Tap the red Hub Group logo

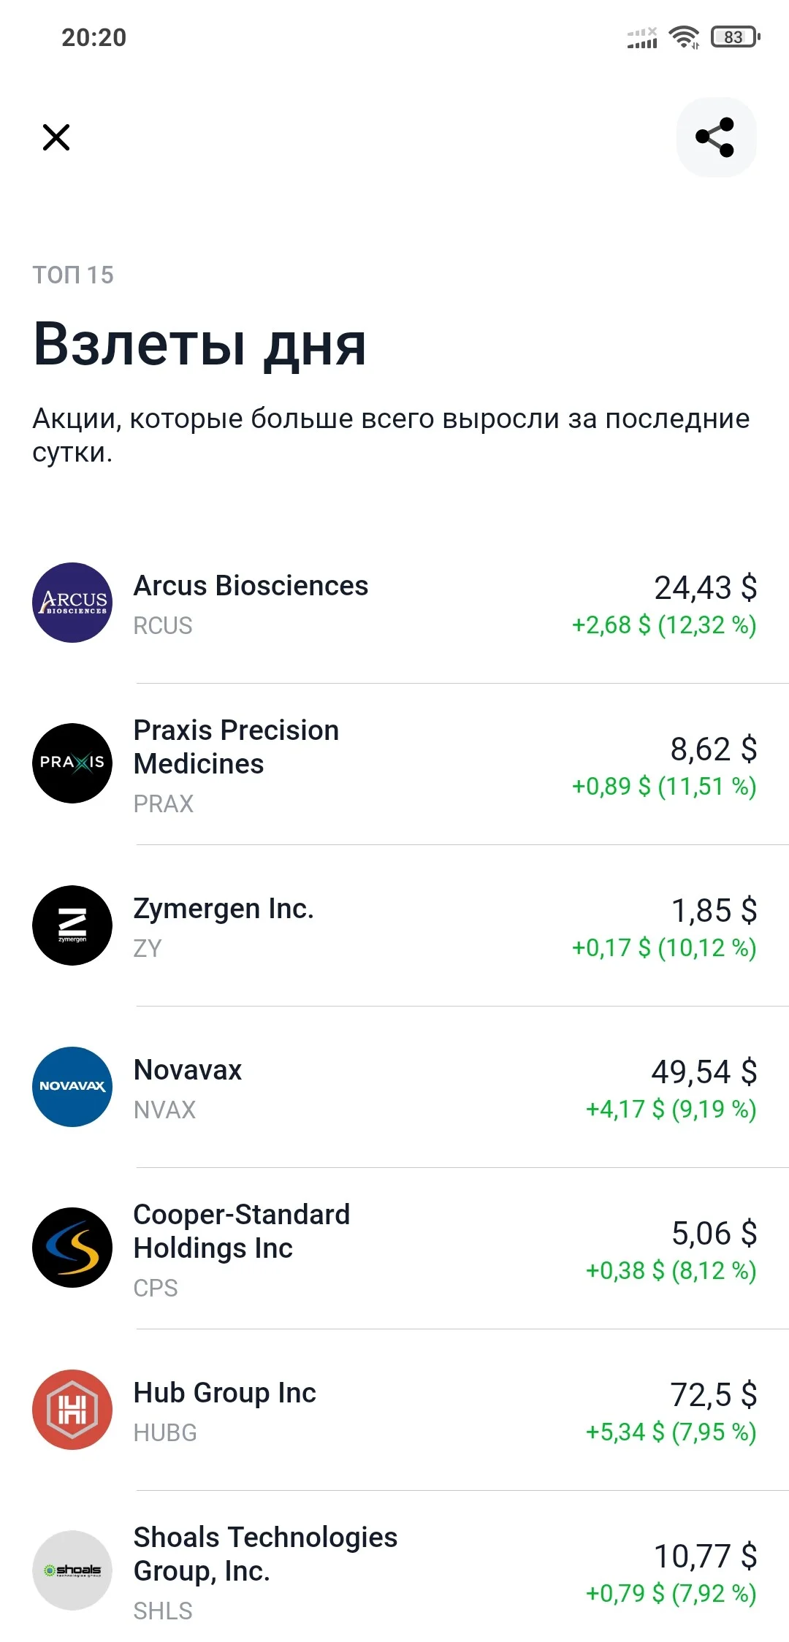pos(72,1410)
